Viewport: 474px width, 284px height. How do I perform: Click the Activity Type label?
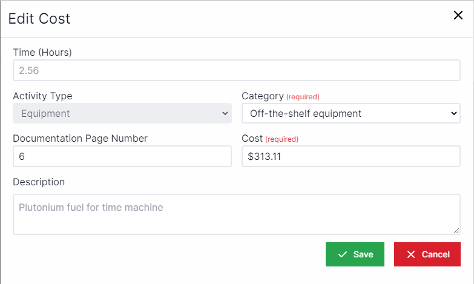click(x=42, y=96)
